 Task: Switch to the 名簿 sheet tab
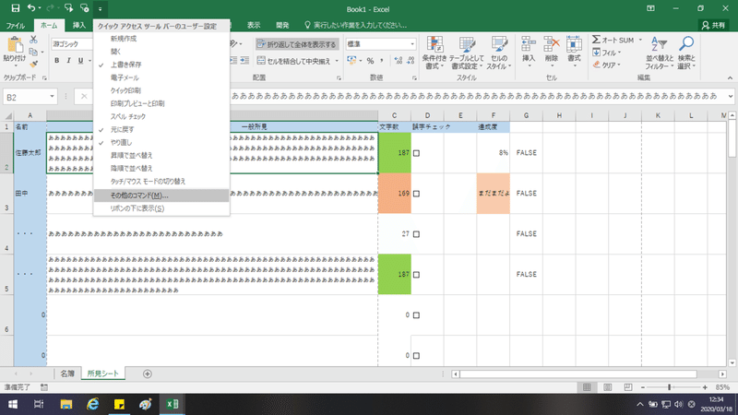click(66, 373)
